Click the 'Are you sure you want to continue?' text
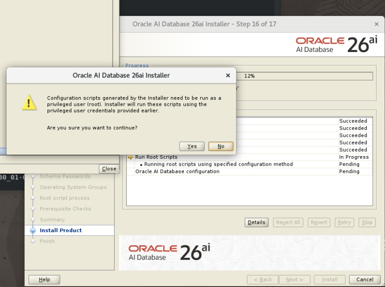The width and height of the screenshot is (385, 287). click(x=92, y=128)
